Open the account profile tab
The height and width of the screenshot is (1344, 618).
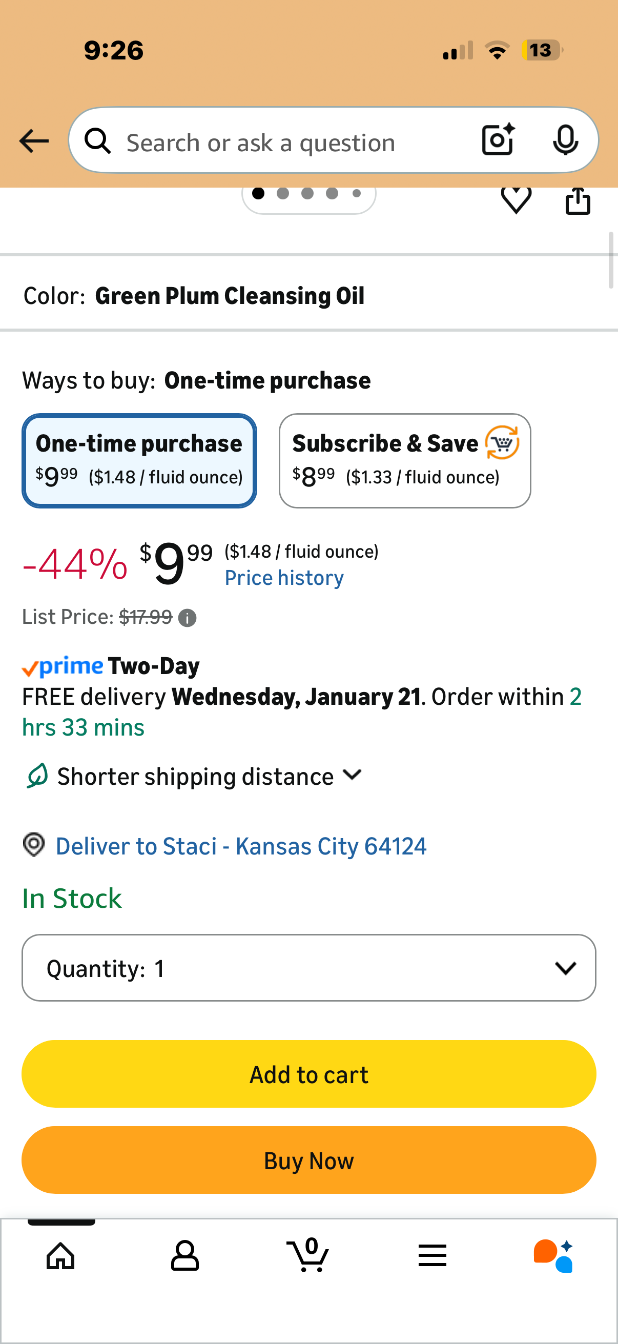coord(184,1256)
